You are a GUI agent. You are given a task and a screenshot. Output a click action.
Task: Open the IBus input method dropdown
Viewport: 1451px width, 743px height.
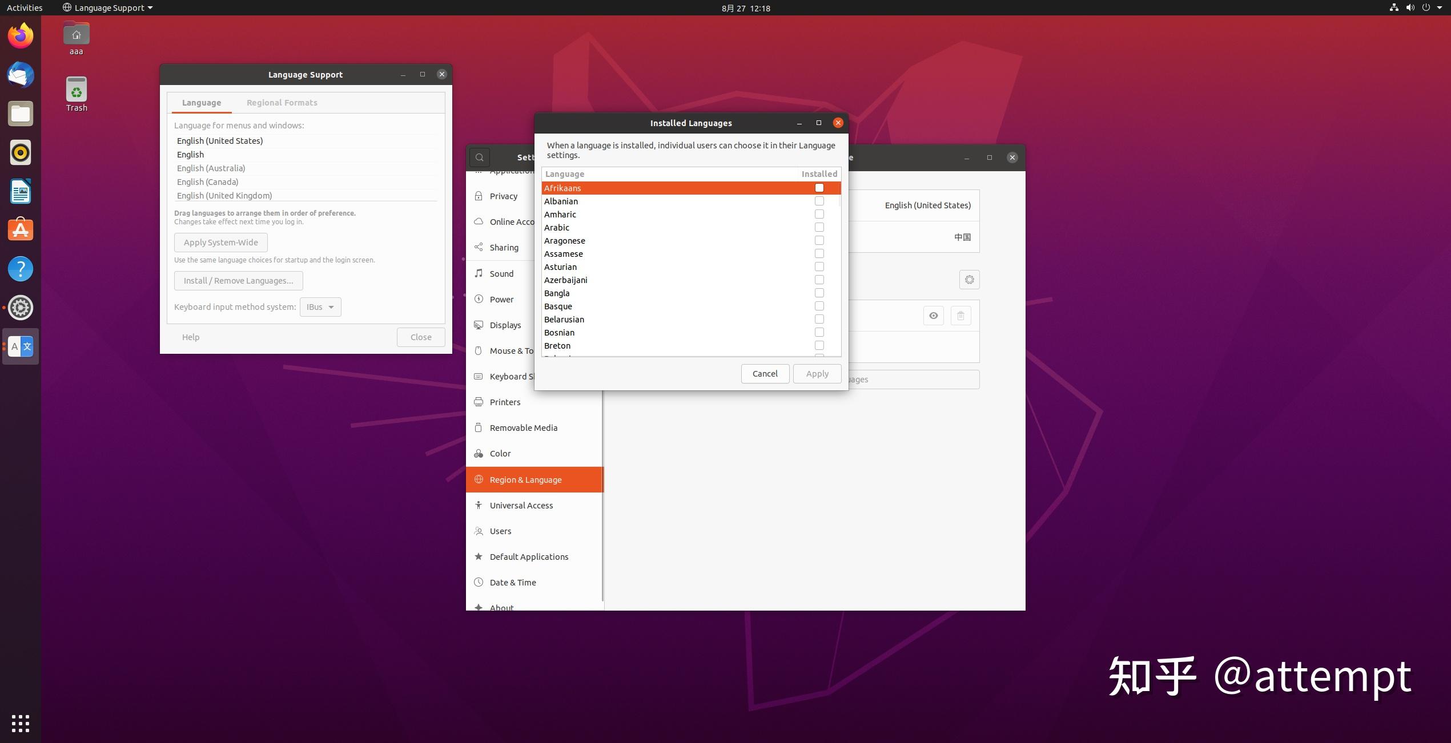point(320,307)
